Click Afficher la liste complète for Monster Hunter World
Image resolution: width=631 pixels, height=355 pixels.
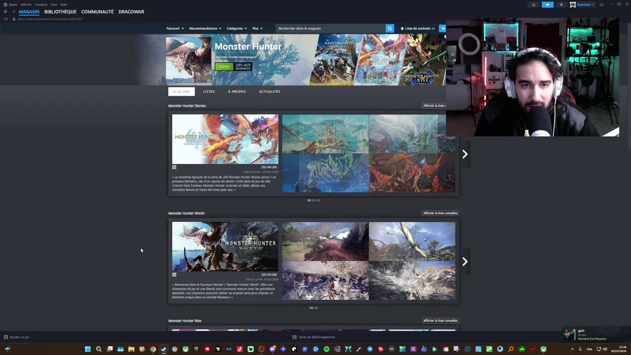(440, 213)
